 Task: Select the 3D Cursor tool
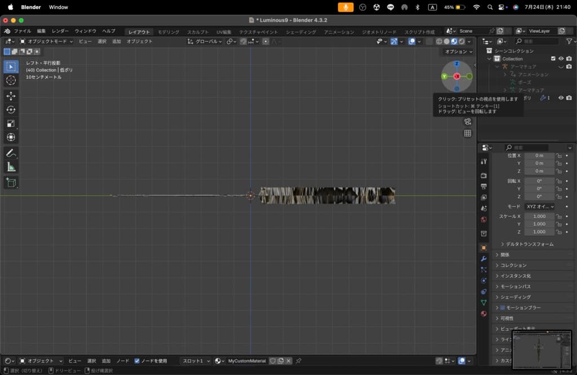[x=11, y=80]
